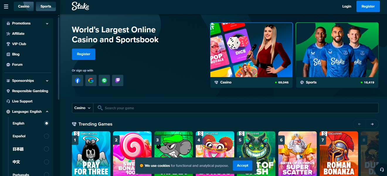
Task: Sign up with Twitch icon
Action: point(118,81)
